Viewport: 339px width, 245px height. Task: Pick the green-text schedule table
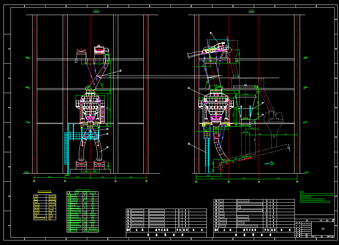83,212
